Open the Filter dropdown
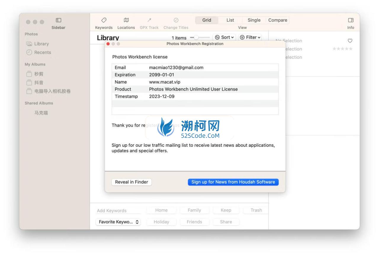 coord(250,37)
